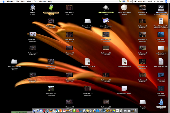Open the Final Exam Schedule document

(124, 88)
